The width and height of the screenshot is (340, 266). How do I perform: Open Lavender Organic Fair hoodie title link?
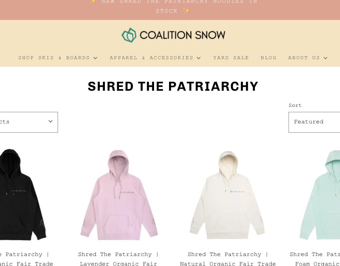click(118, 259)
